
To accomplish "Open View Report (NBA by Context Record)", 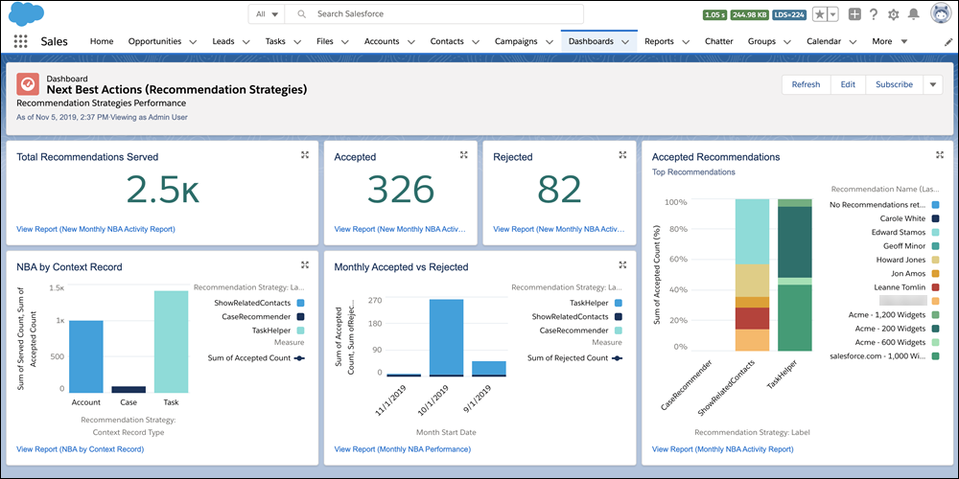I will [81, 449].
